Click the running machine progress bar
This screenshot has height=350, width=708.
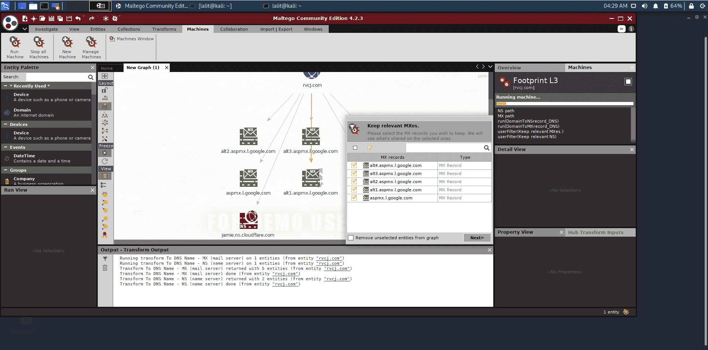pyautogui.click(x=564, y=104)
